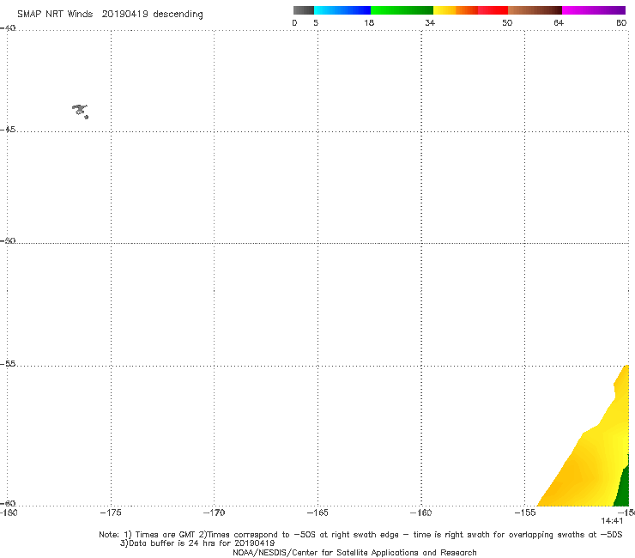Screen dimensions: 635x558
Task: Click the longitude label '-170'
Action: pos(215,513)
